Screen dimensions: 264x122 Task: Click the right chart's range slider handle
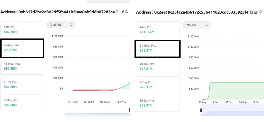tap(202, 110)
